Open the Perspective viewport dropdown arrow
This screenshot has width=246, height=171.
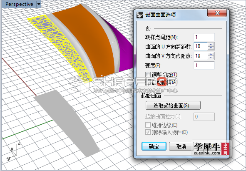[x=39, y=4]
